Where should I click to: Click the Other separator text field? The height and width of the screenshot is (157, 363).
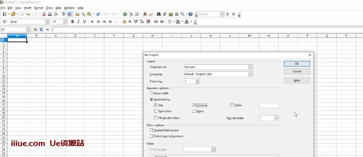pyautogui.click(x=269, y=106)
